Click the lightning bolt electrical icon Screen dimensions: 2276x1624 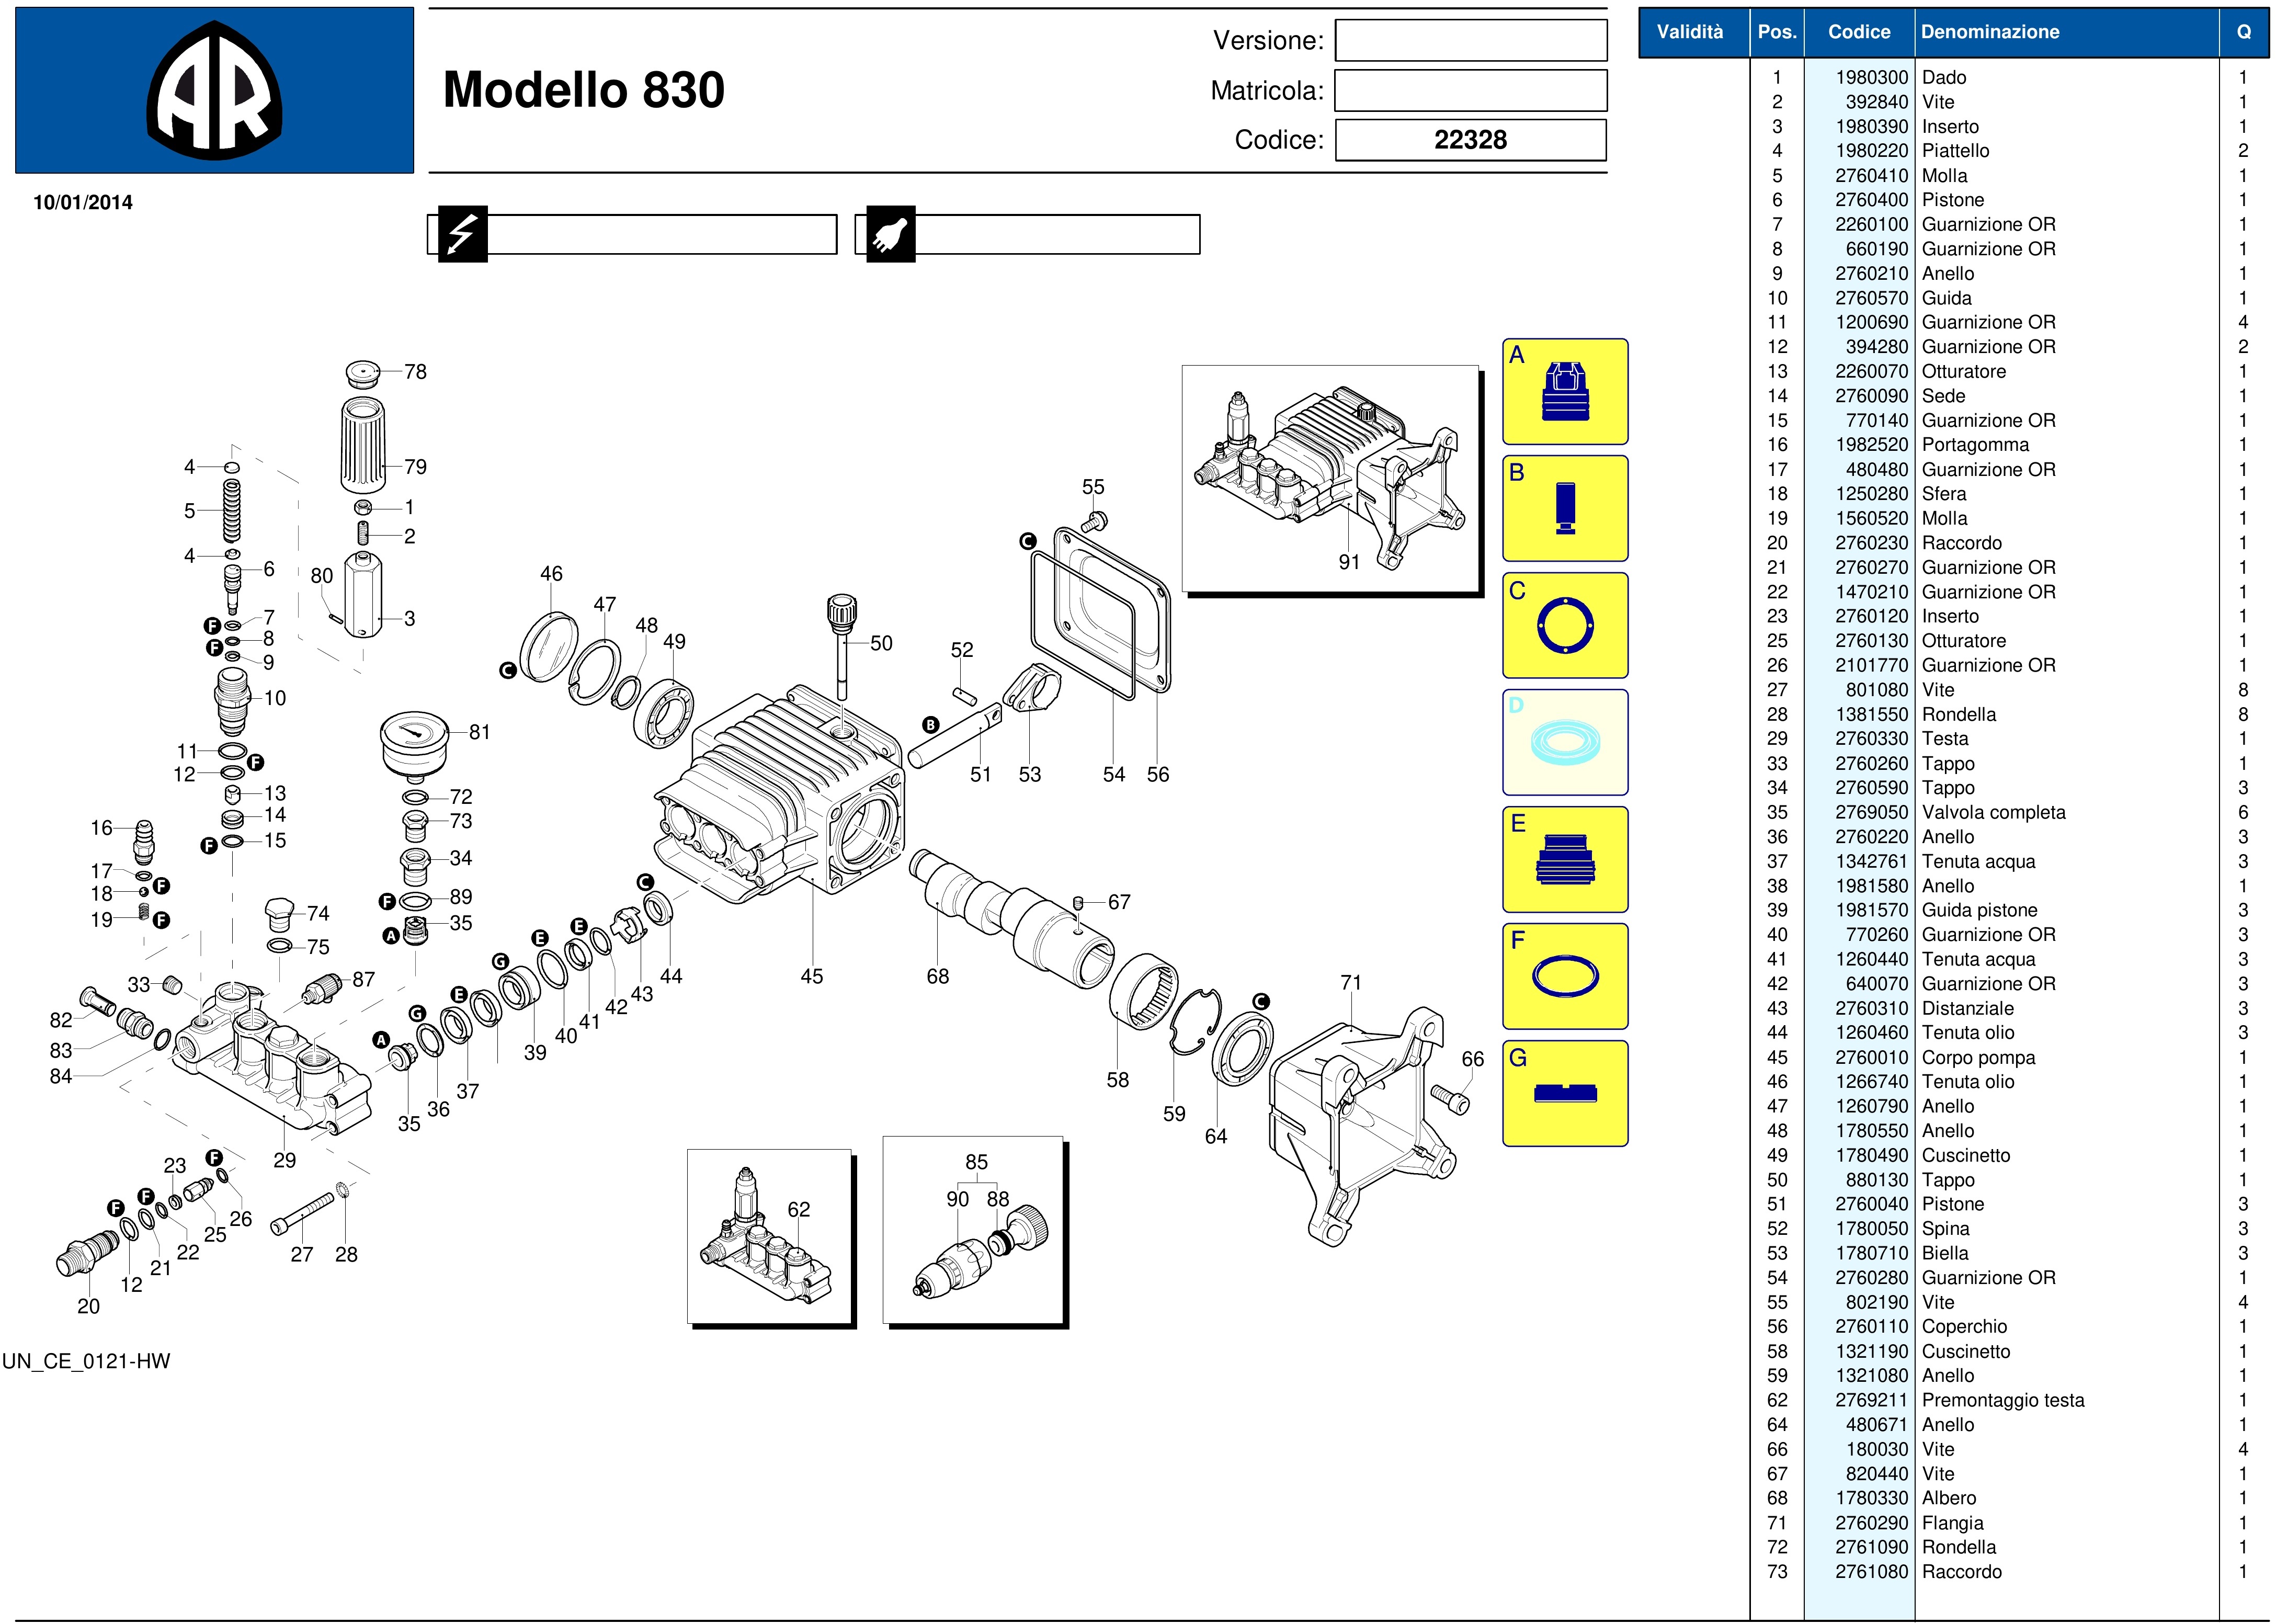tap(462, 234)
